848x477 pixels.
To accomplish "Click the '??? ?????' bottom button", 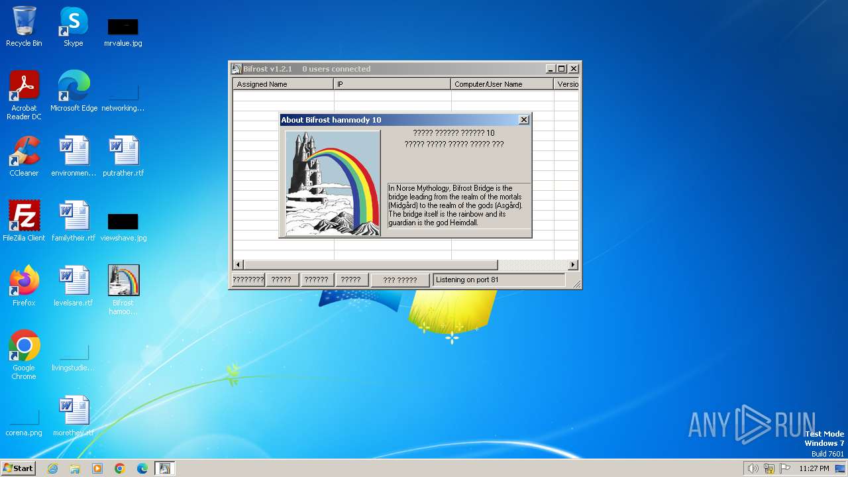I will pos(400,280).
